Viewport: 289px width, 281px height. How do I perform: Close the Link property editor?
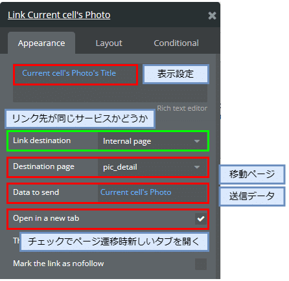[212, 16]
